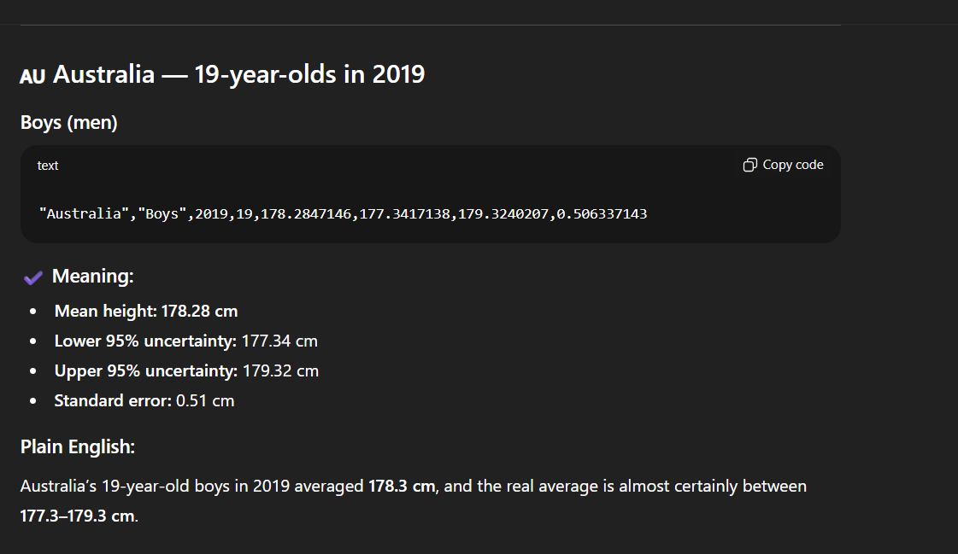Click the 'Boys (men)' subheading

(x=68, y=122)
